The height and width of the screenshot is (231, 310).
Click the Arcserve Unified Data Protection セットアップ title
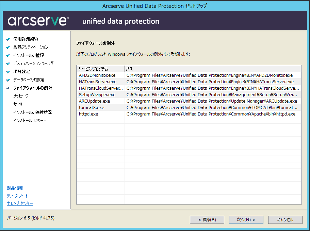pos(154,6)
